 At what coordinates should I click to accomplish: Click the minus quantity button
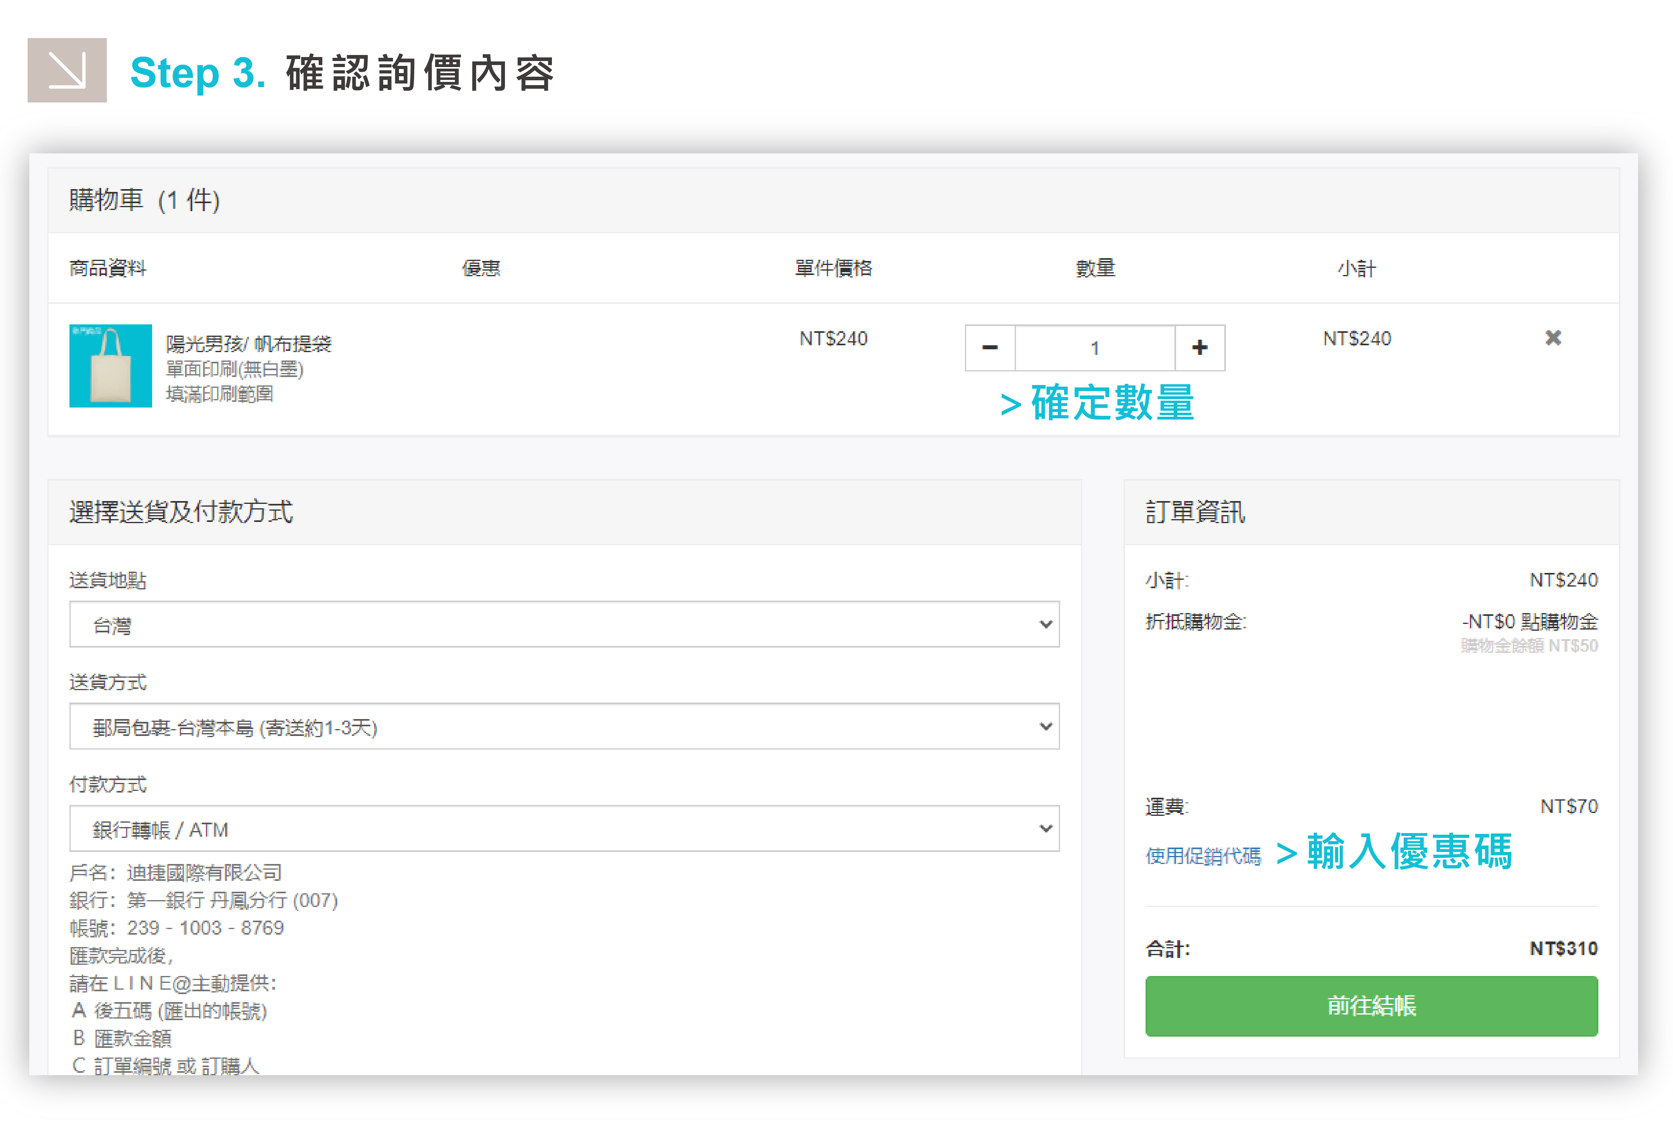989,348
